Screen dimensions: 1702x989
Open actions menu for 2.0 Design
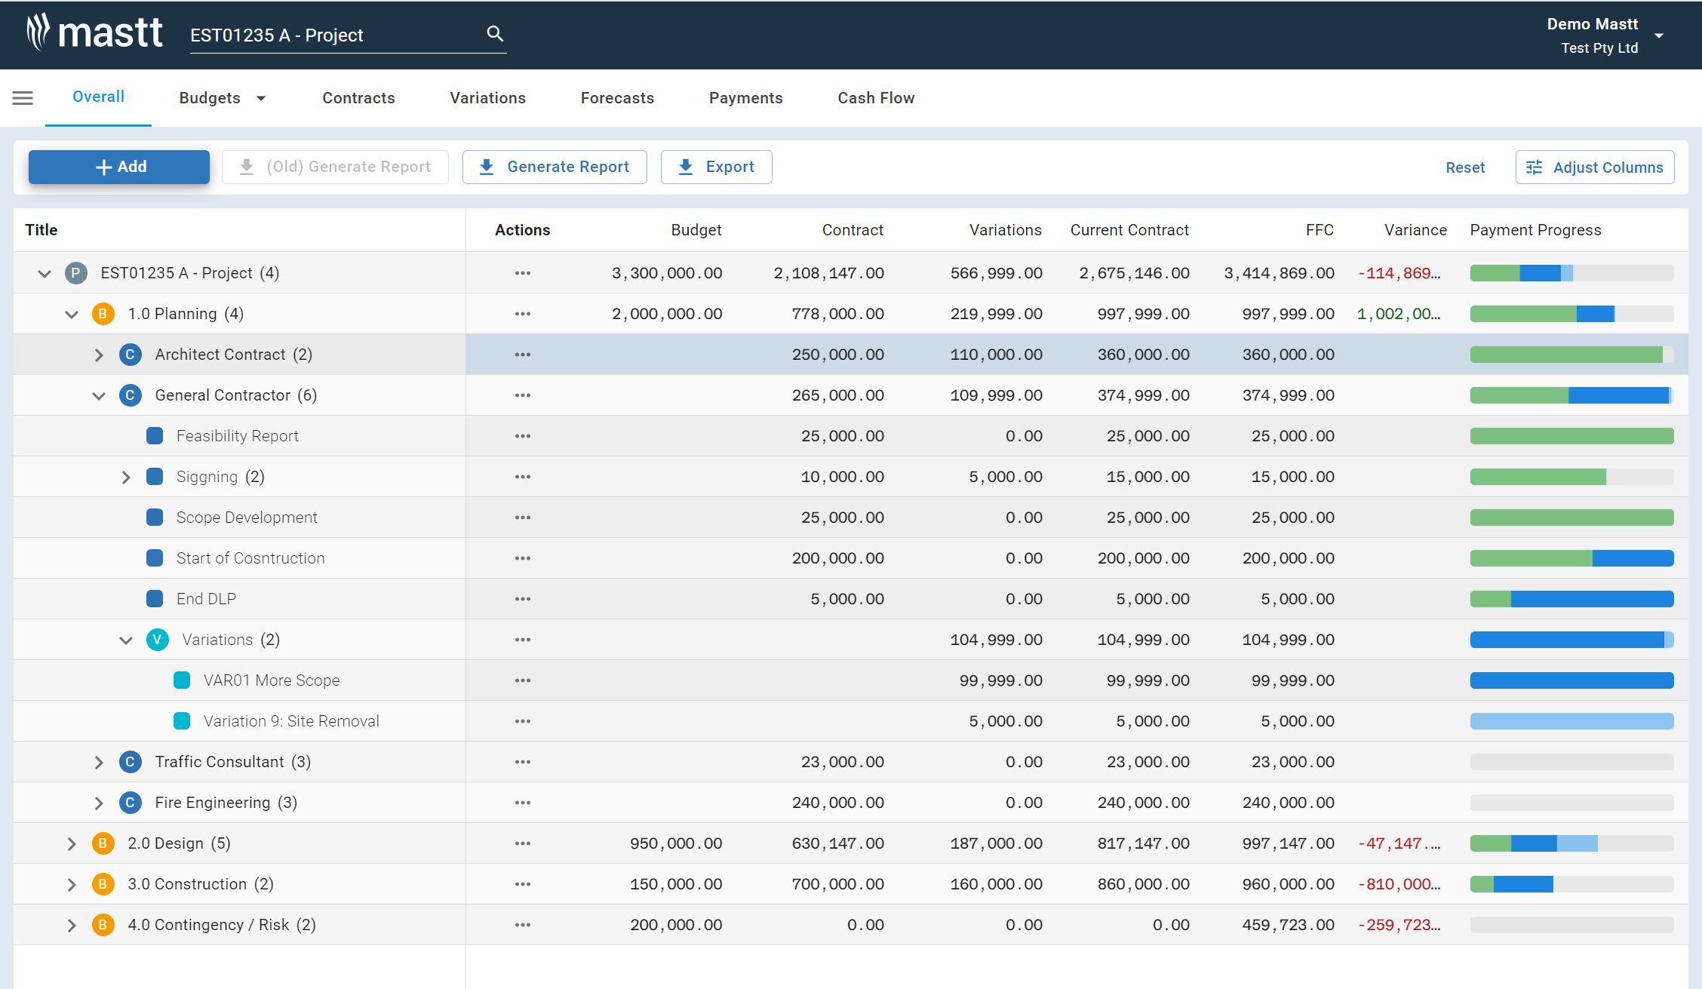(523, 843)
